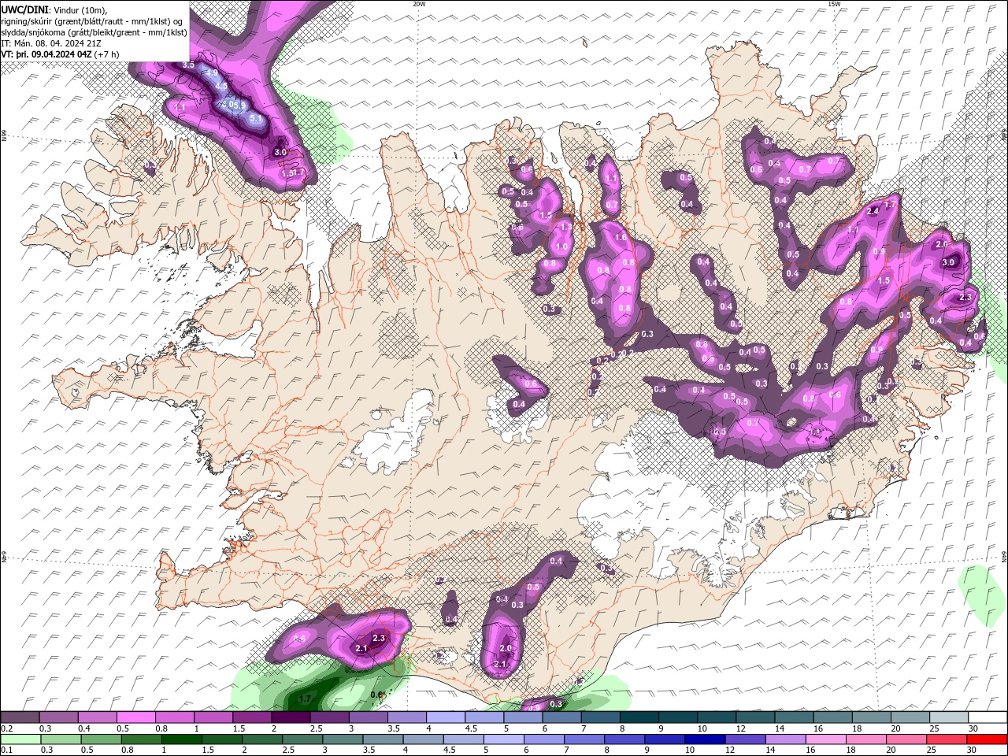
Task: Click the "15W" longitude label
Action: (x=834, y=4)
